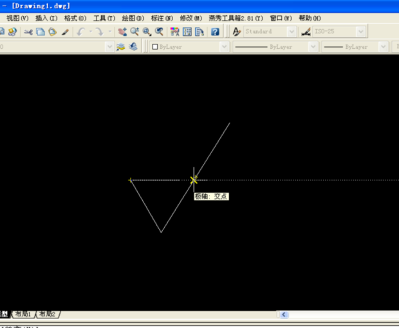Expand the ByLayer lineweight dropdown
The width and height of the screenshot is (399, 328).
point(383,47)
